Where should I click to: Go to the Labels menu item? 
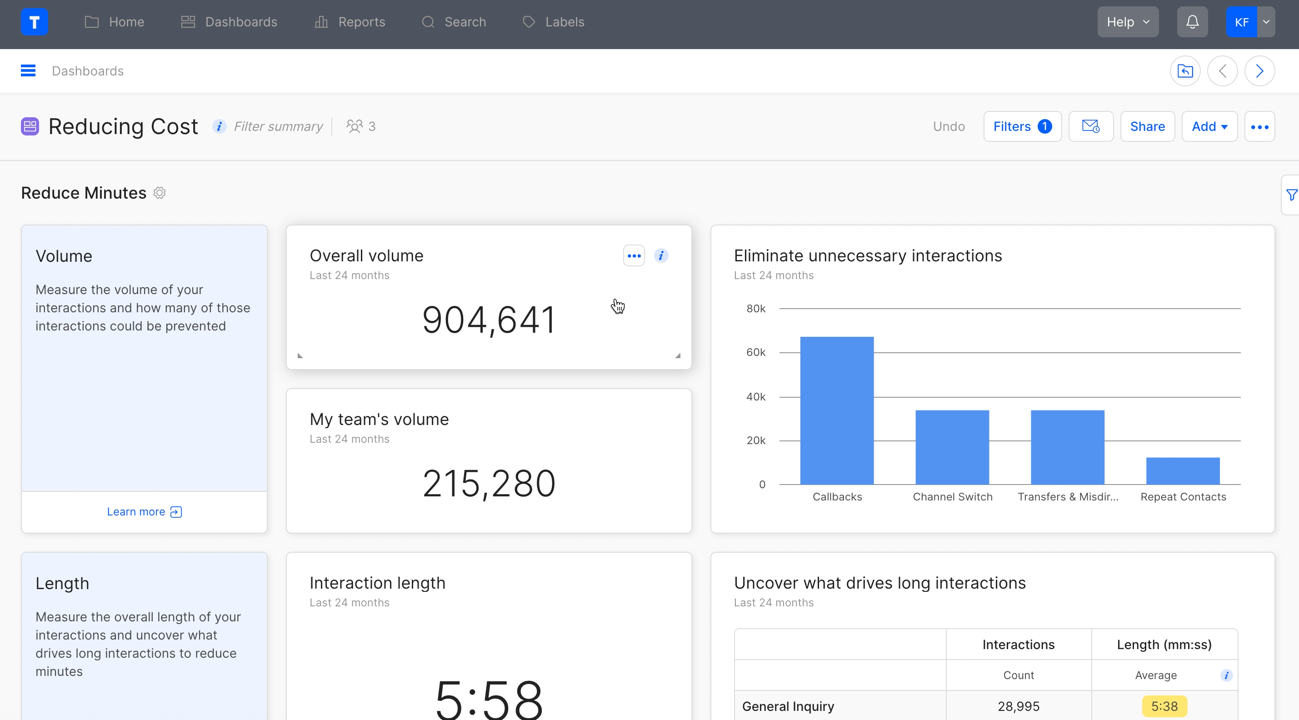tap(554, 22)
